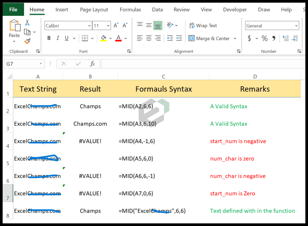308x226 pixels.
Task: Switch to the Formulas tab
Action: point(131,10)
